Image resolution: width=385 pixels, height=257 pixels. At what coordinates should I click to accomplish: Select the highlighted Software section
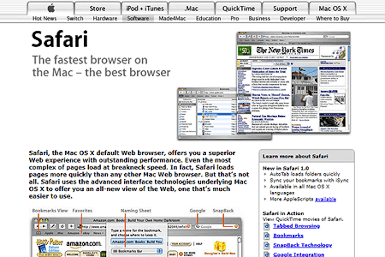pyautogui.click(x=138, y=19)
